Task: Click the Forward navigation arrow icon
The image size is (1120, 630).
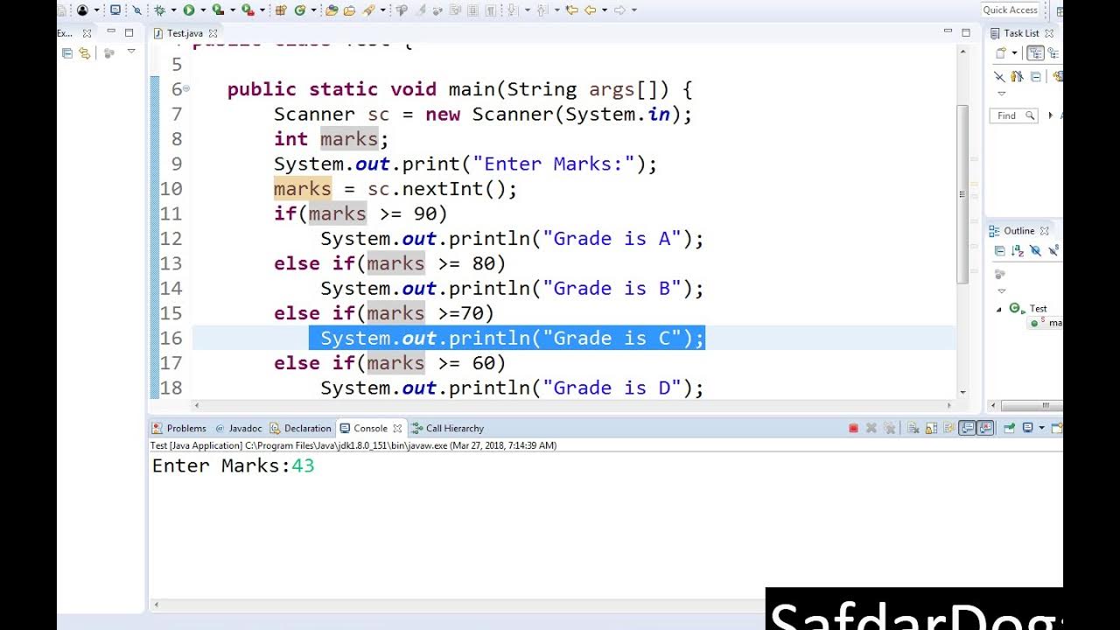Action: click(x=619, y=10)
